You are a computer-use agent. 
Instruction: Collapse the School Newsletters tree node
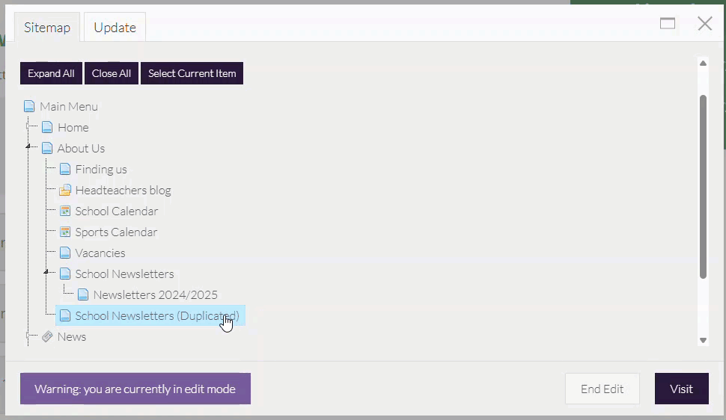(x=46, y=273)
